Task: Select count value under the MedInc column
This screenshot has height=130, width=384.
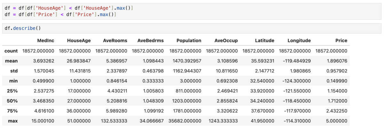Action: [x=38, y=51]
